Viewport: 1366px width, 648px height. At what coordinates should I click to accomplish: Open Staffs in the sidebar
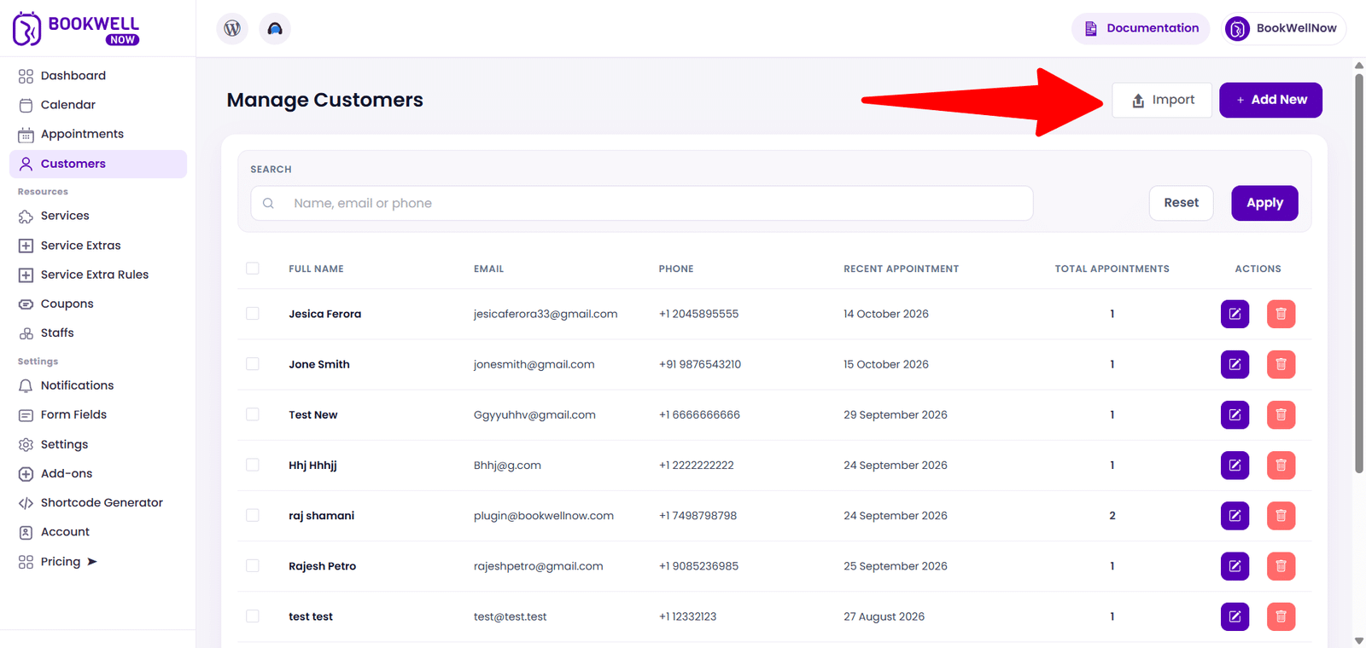click(98, 333)
